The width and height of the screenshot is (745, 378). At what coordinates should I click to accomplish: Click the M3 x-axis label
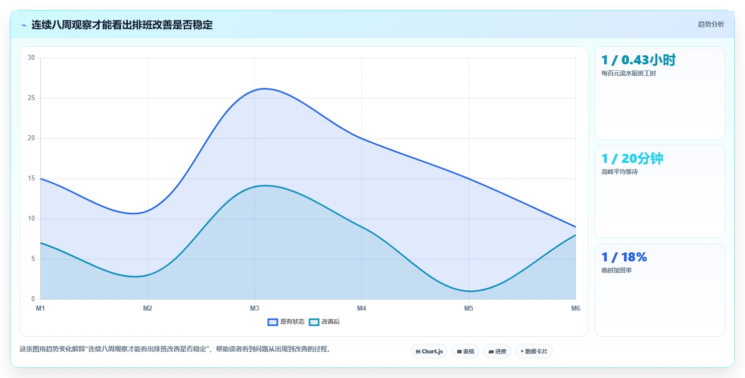[255, 309]
